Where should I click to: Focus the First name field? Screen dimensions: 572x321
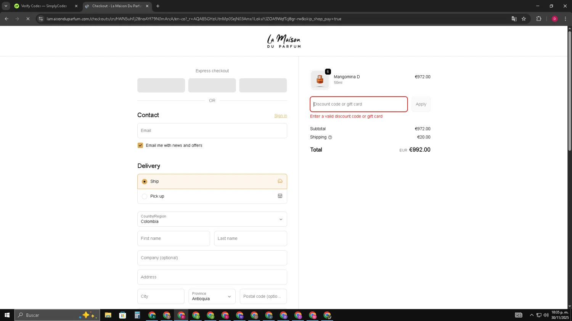pos(174,238)
